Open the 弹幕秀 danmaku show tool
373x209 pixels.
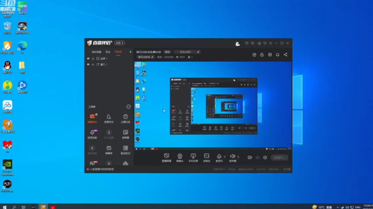109,150
